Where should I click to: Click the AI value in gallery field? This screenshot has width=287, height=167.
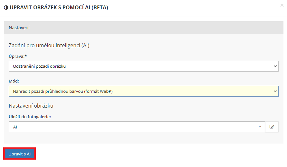[15, 127]
